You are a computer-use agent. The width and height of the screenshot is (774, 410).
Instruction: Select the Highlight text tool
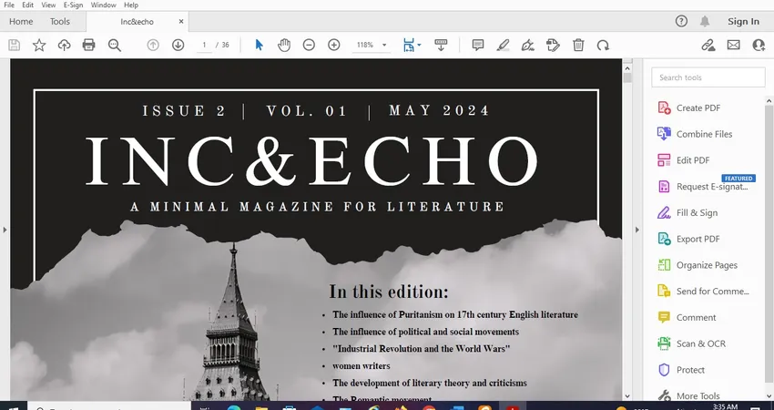point(503,45)
